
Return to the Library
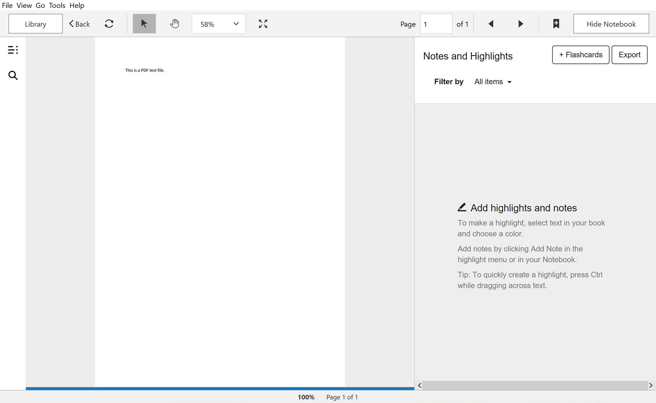36,24
